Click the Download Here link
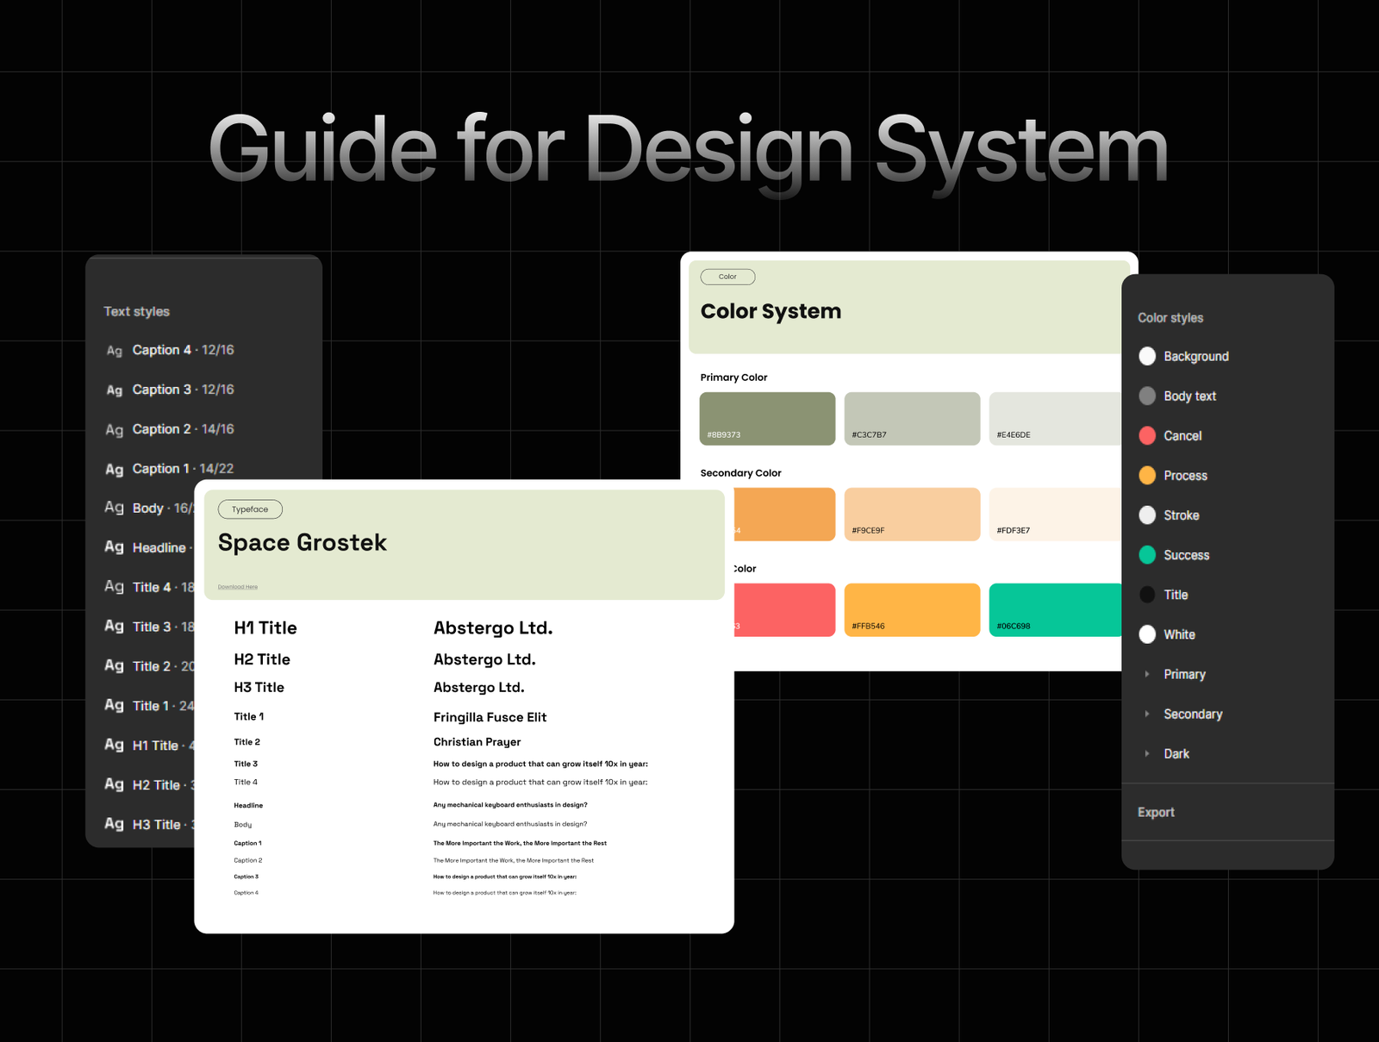 pos(238,587)
